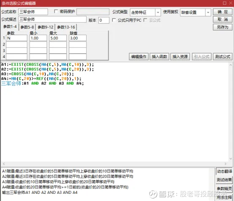Image resolution: width=234 pixels, height=201 pixels.
Task: Click the horizontal scroll left arrow
Action: [4, 164]
